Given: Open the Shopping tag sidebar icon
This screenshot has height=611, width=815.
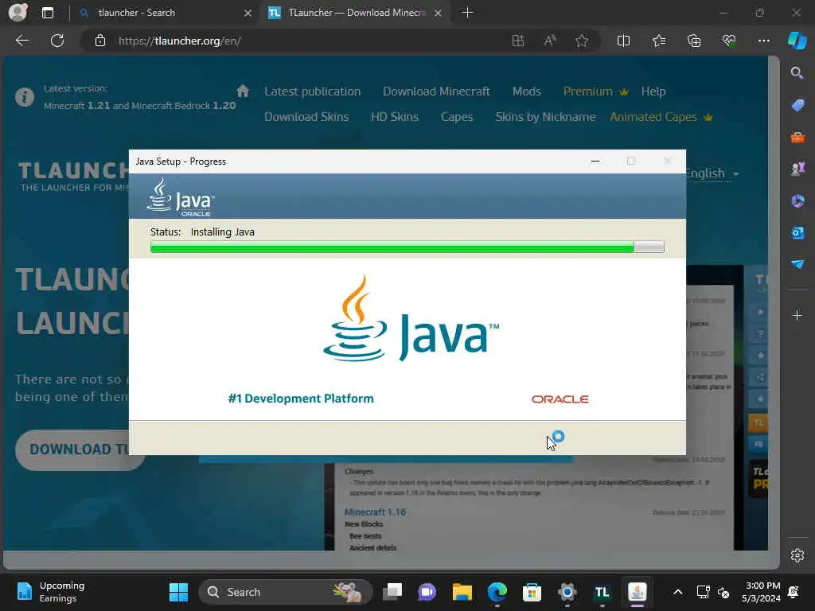Looking at the screenshot, I should (797, 105).
